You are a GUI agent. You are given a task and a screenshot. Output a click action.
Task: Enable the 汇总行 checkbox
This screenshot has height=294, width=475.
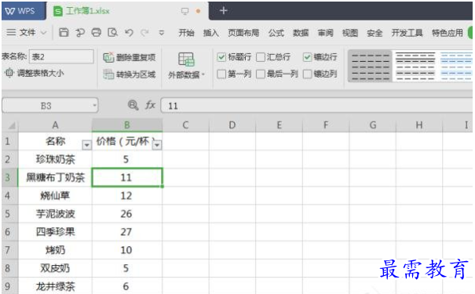point(261,57)
